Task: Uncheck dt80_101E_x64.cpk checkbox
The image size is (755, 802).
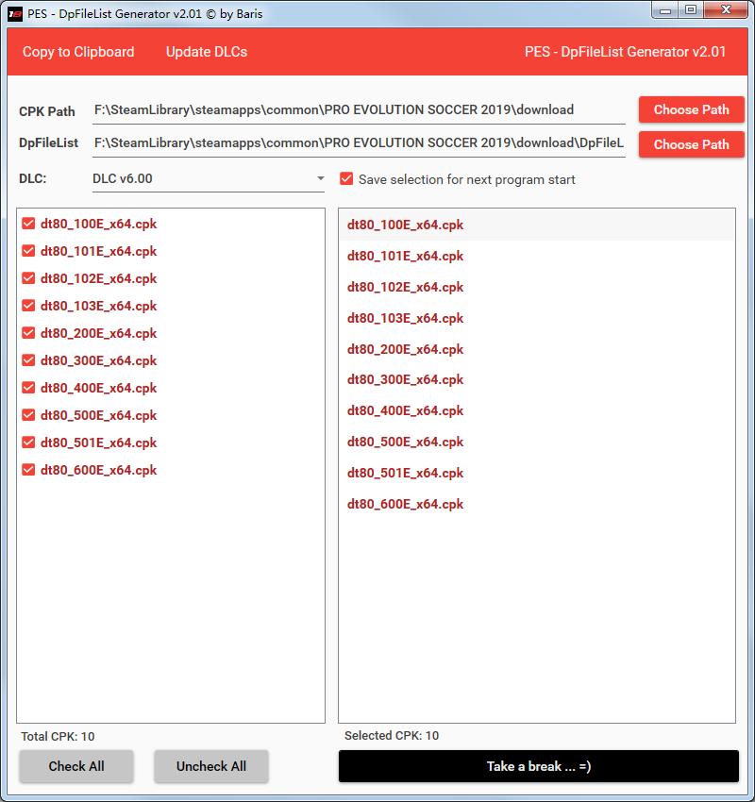Action: point(28,251)
